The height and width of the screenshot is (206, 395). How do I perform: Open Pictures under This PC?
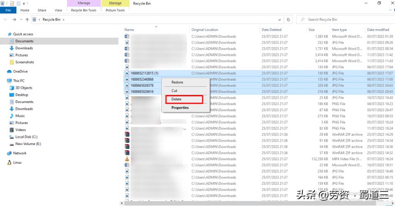(x=21, y=123)
